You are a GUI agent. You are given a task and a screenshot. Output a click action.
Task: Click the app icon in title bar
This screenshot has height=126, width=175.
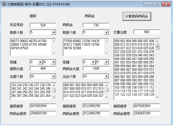click(3, 4)
